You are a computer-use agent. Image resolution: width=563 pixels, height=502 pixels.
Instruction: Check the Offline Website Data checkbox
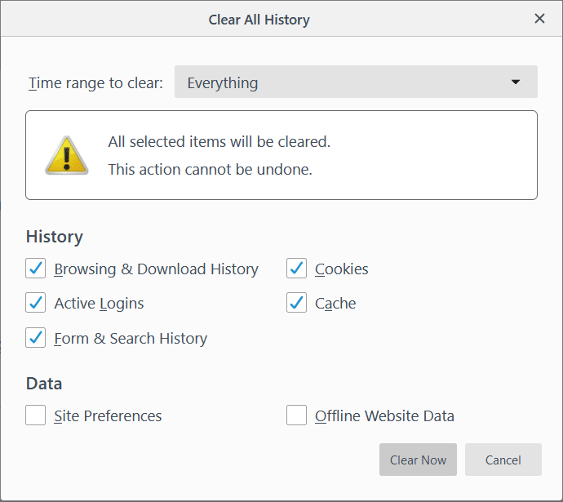pyautogui.click(x=297, y=415)
